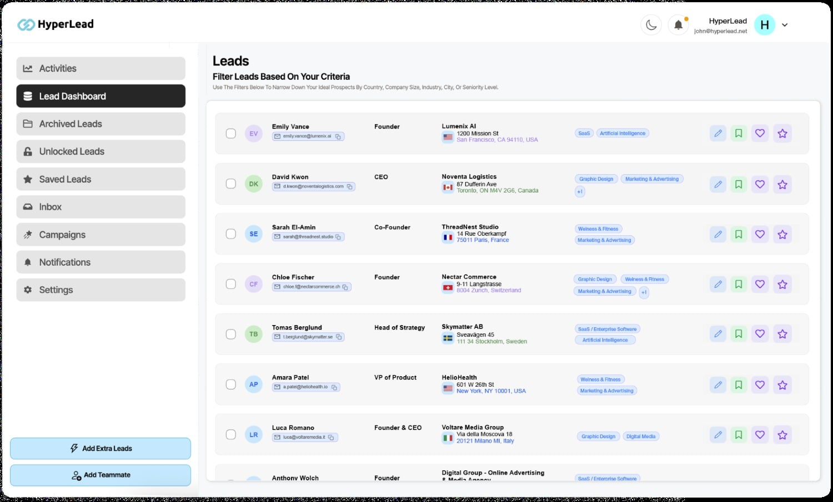The image size is (833, 502).
Task: Click AP avatar for Amara Patel
Action: pyautogui.click(x=254, y=384)
